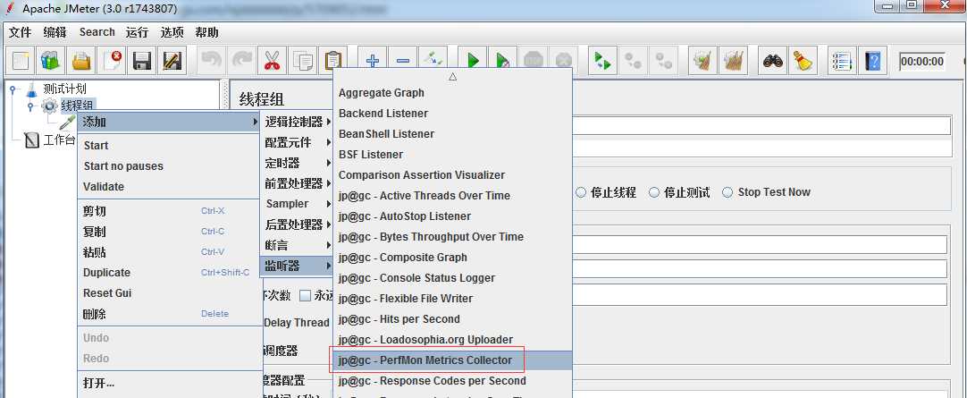Click the green Start play icon
Viewport: 967px width, 398px height.
click(x=473, y=61)
